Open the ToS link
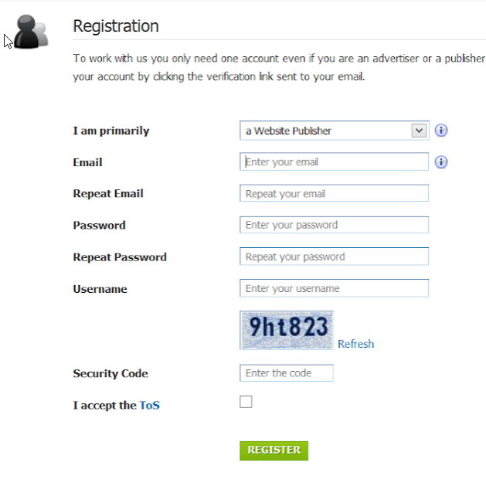 point(149,405)
